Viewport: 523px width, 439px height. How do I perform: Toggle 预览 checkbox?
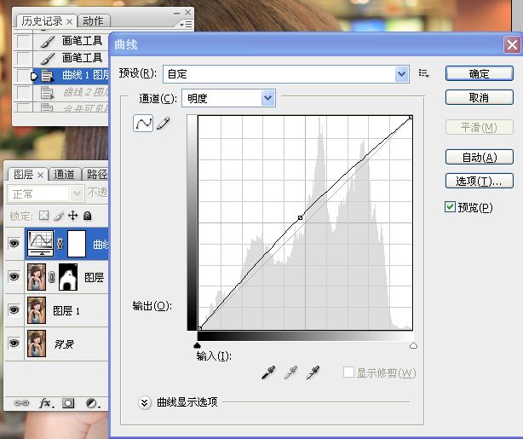pyautogui.click(x=450, y=207)
